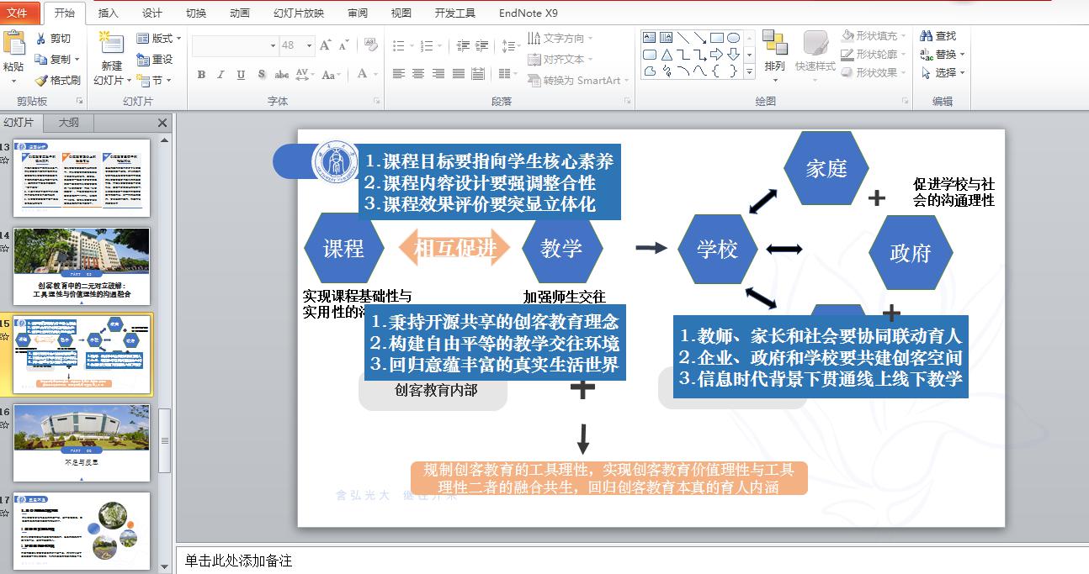1089x574 pixels.
Task: Apply text shadow with the S icon
Action: click(262, 74)
